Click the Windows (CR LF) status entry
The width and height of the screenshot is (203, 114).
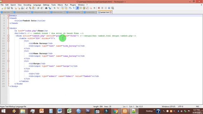168,107
